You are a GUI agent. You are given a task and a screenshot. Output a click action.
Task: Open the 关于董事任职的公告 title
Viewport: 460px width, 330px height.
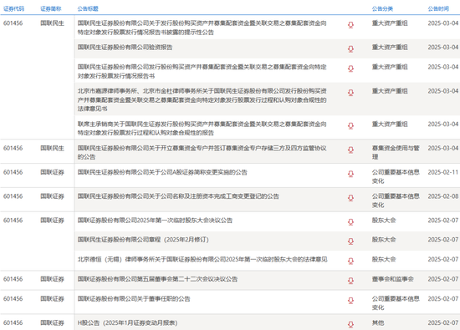click(x=134, y=298)
